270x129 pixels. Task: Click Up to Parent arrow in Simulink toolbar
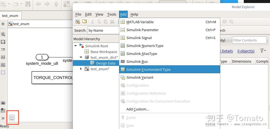point(56,4)
